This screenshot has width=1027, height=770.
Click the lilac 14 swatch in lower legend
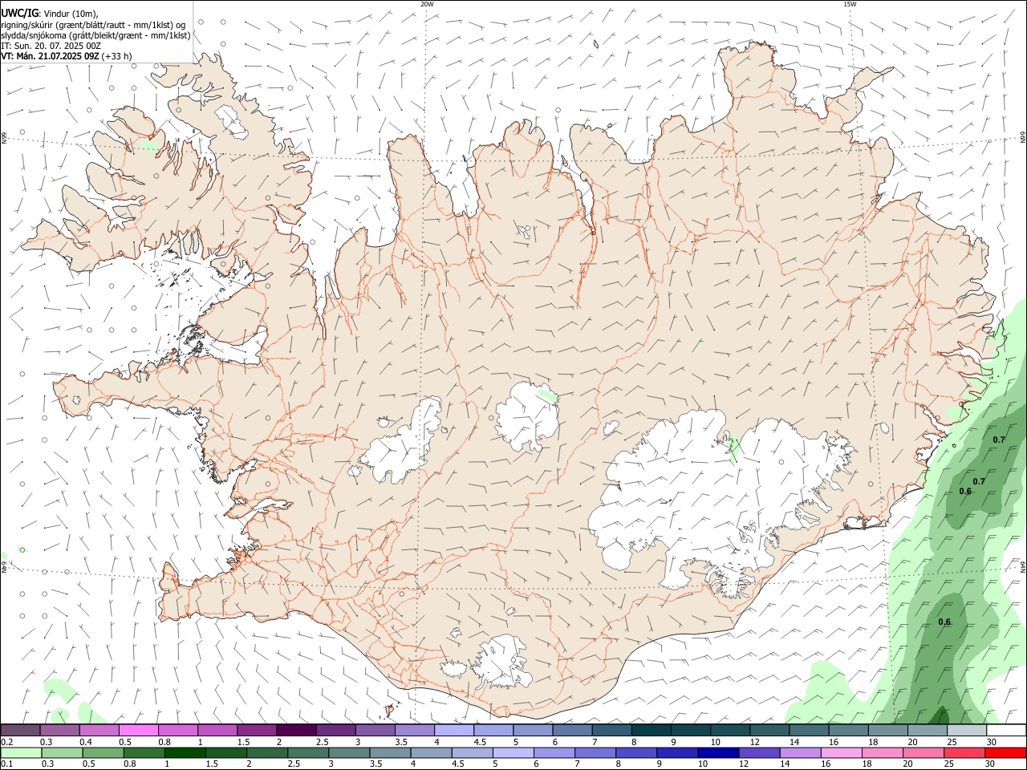pyautogui.click(x=800, y=753)
